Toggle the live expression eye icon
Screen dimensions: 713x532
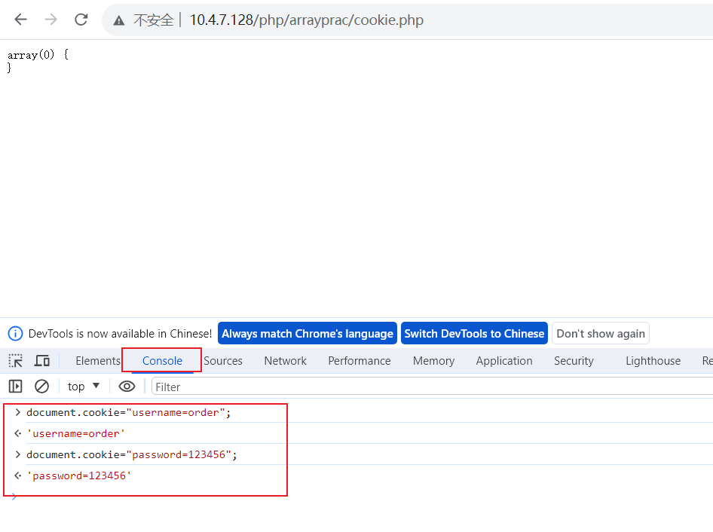(x=127, y=387)
